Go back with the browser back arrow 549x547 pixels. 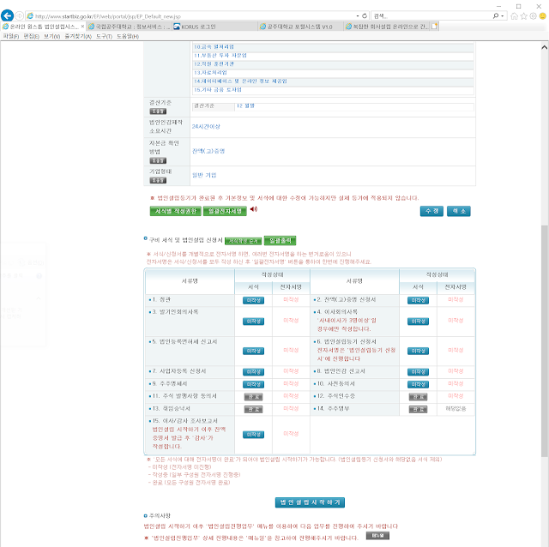[x=7, y=15]
